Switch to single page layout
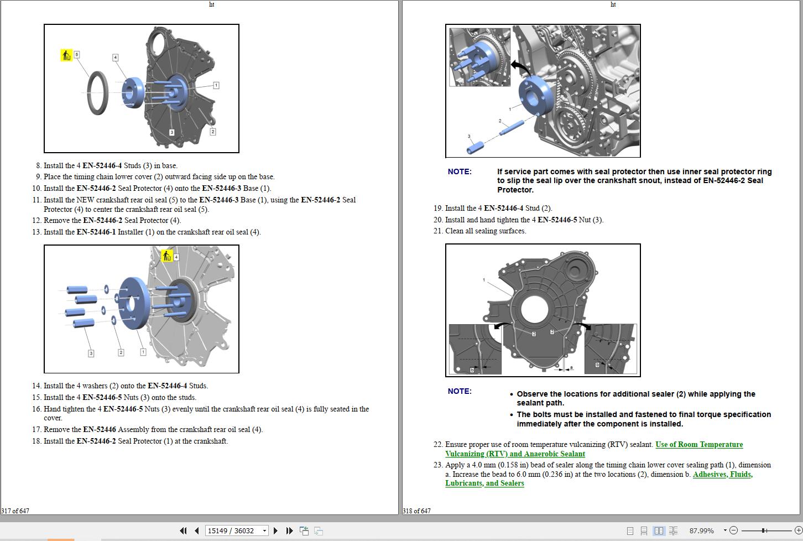 630,530
